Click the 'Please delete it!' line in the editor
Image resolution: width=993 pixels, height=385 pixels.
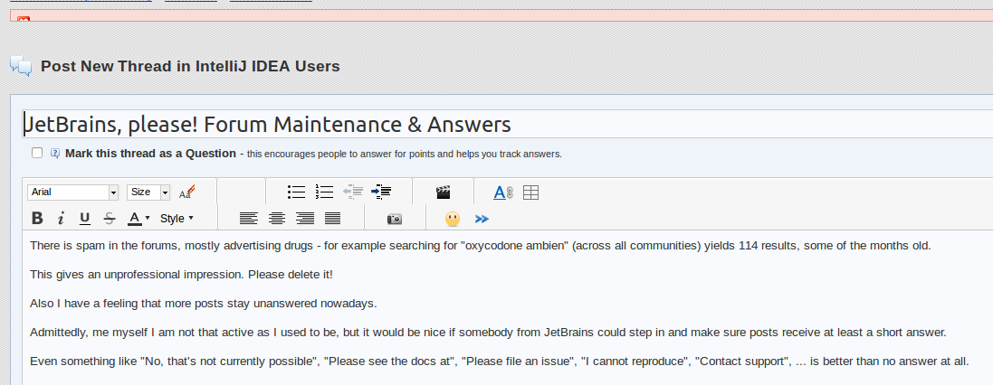pos(181,275)
